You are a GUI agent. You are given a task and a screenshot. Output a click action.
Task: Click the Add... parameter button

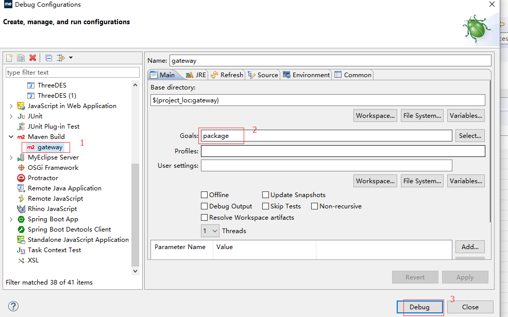coord(470,247)
